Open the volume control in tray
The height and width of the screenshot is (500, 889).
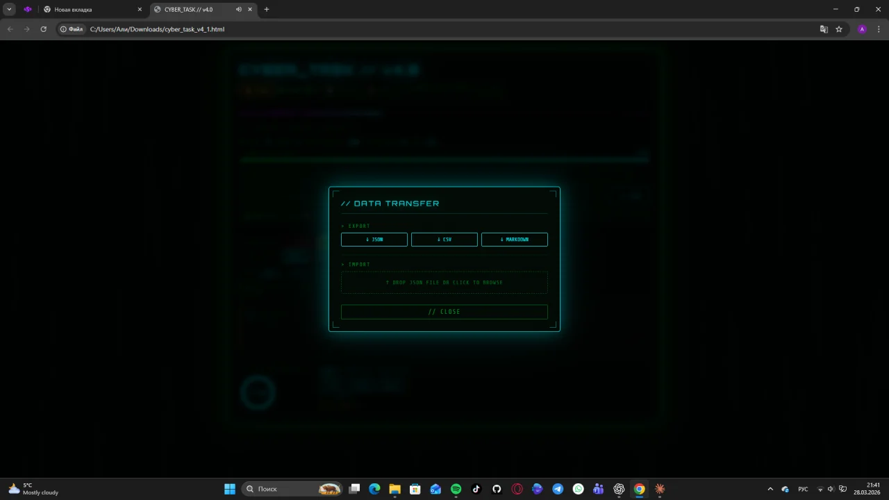[831, 489]
